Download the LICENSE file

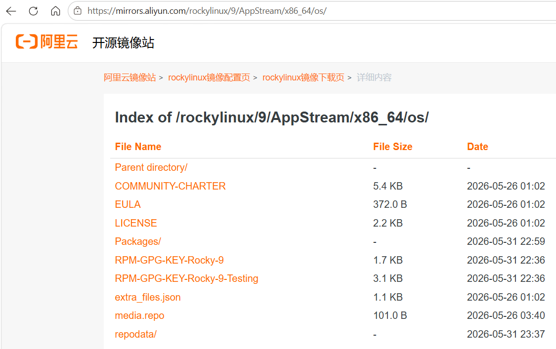pyautogui.click(x=136, y=223)
